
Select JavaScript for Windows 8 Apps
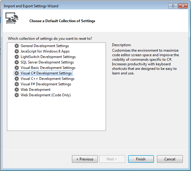point(45,51)
